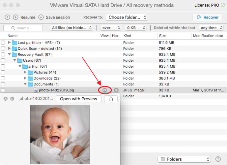The width and height of the screenshot is (227, 165).
Task: Click the second round icon beside preview close
Action: (x=12, y=99)
